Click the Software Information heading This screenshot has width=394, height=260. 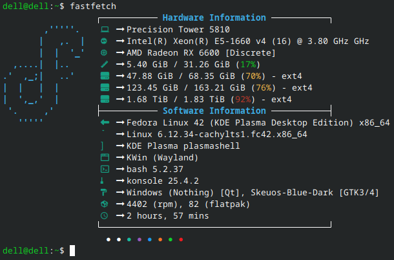[x=214, y=111]
